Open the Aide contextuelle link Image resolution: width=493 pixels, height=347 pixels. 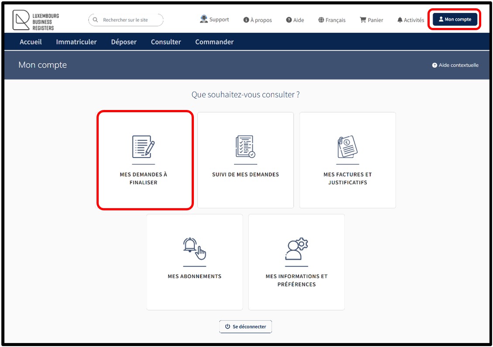coord(455,65)
